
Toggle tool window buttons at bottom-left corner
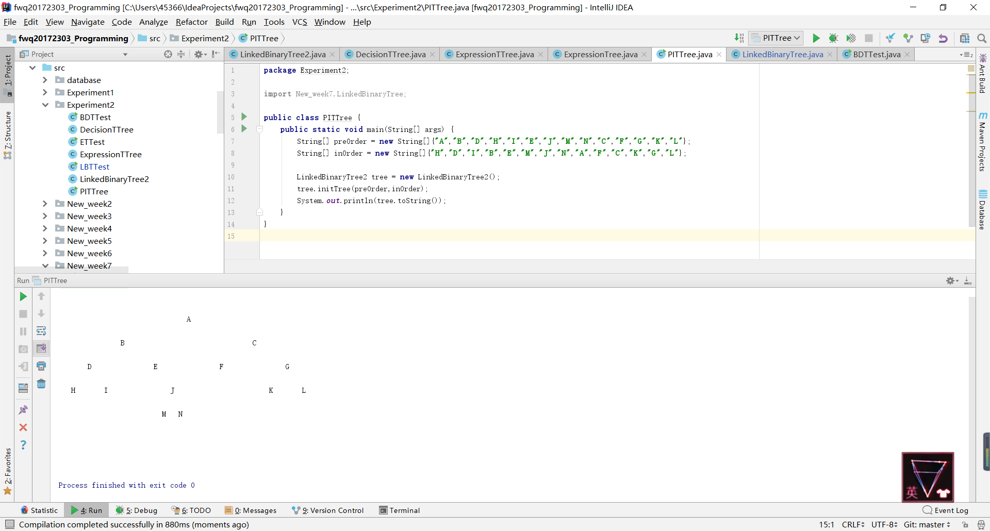pos(9,524)
